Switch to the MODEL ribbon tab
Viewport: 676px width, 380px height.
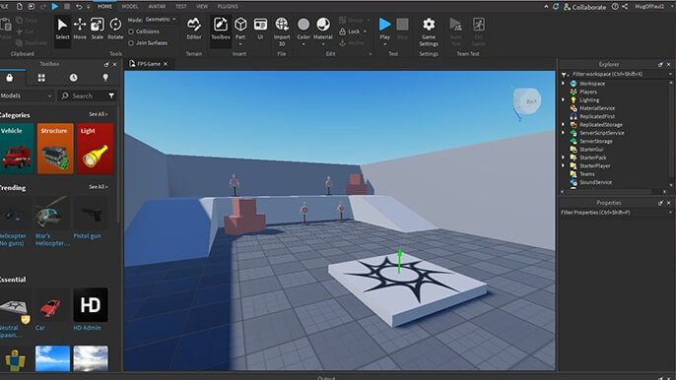[130, 7]
